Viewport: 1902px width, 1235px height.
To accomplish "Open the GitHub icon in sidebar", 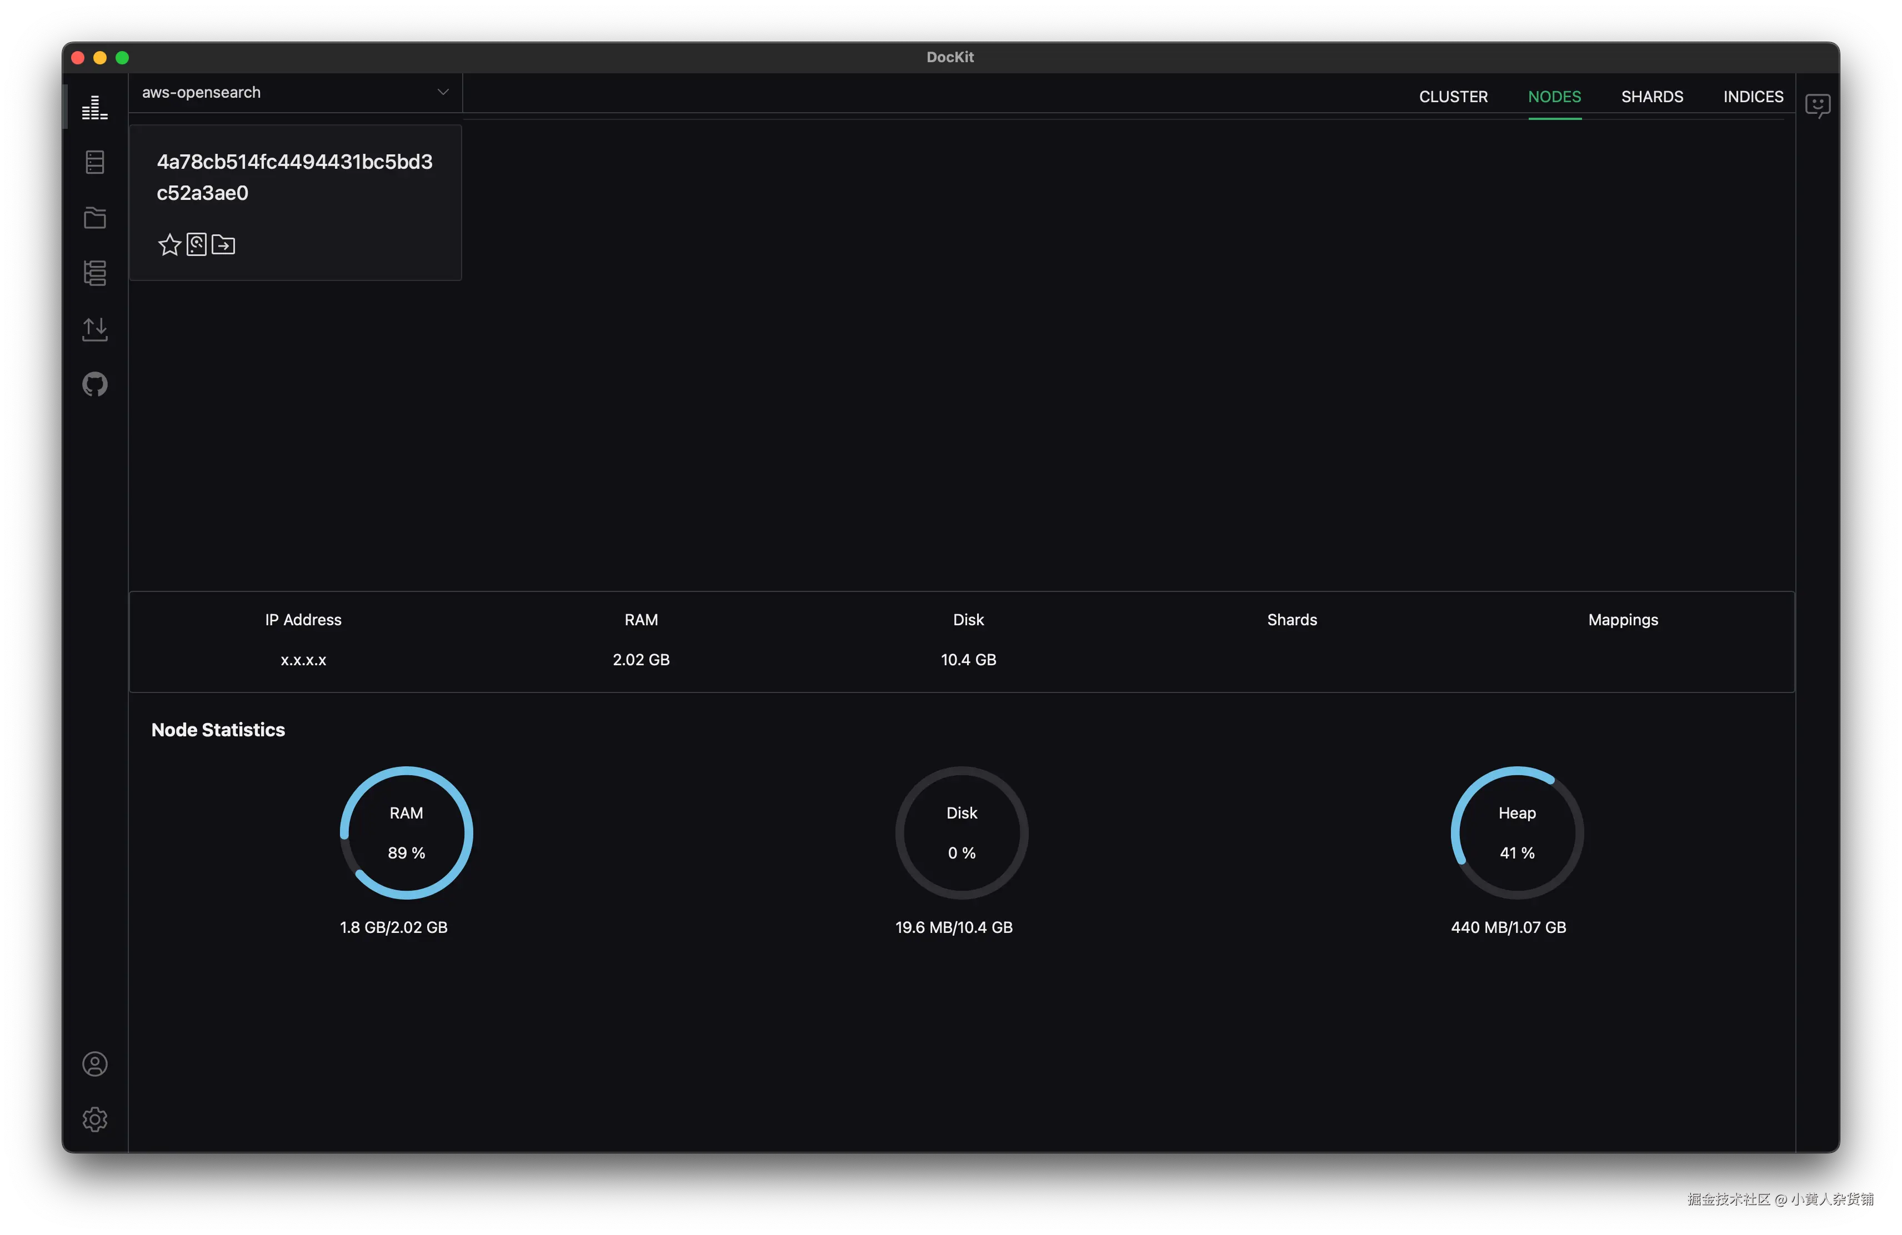I will (94, 384).
